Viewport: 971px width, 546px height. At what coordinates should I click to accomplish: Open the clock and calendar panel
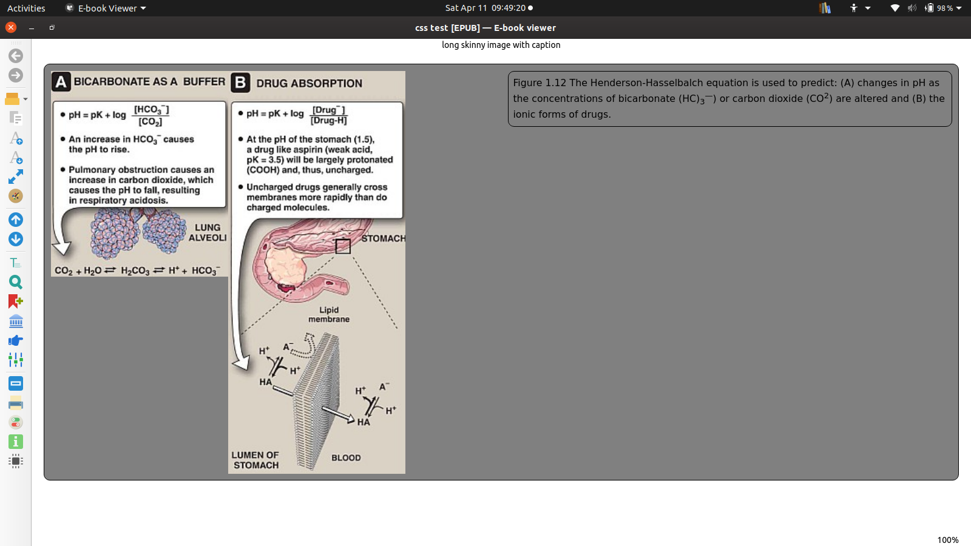[x=489, y=8]
